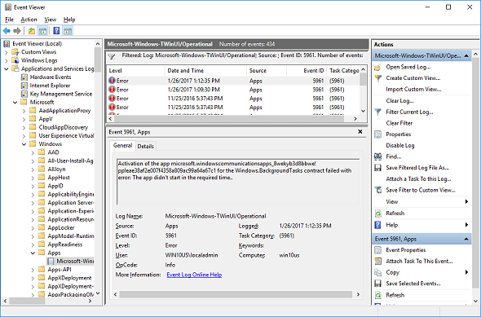Switch to the Details tab
The height and width of the screenshot is (317, 481).
pos(145,146)
